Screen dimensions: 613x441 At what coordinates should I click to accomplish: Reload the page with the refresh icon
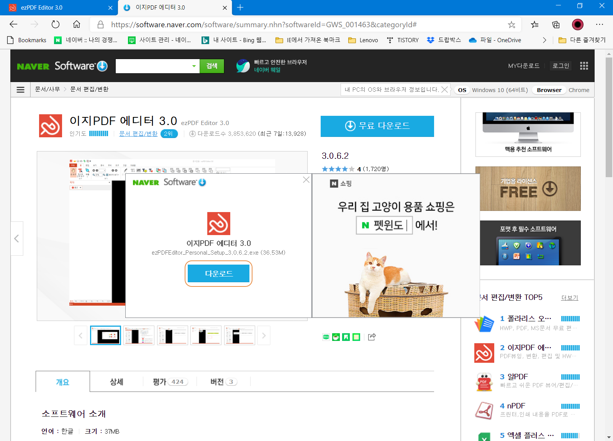coord(56,25)
